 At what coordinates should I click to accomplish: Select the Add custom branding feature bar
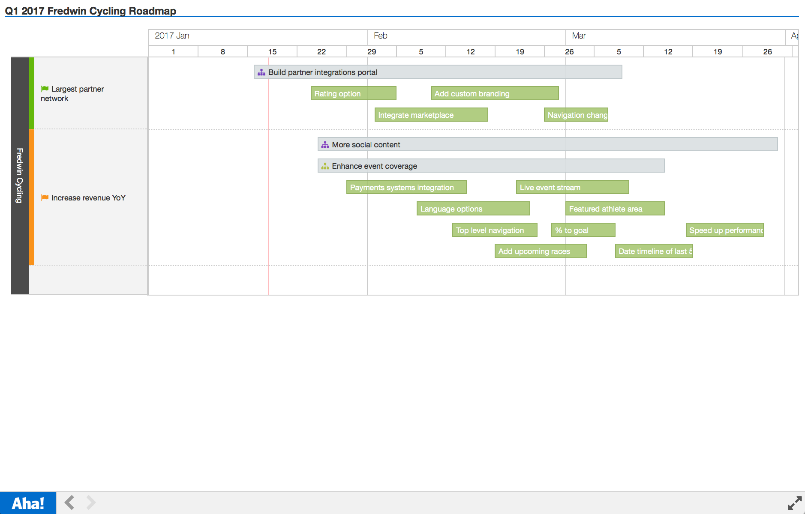pyautogui.click(x=495, y=93)
